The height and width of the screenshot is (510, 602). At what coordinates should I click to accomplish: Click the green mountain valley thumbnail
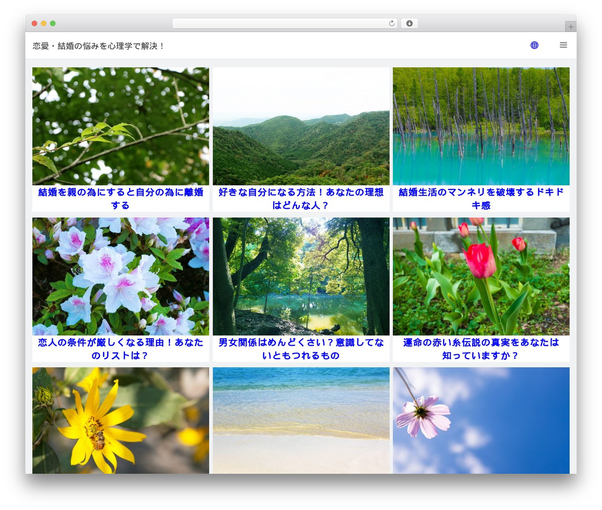tap(301, 126)
